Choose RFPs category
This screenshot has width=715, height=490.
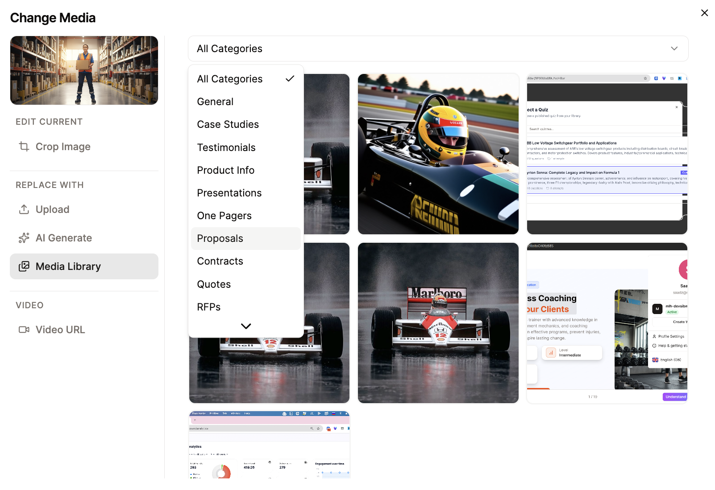pos(246,307)
